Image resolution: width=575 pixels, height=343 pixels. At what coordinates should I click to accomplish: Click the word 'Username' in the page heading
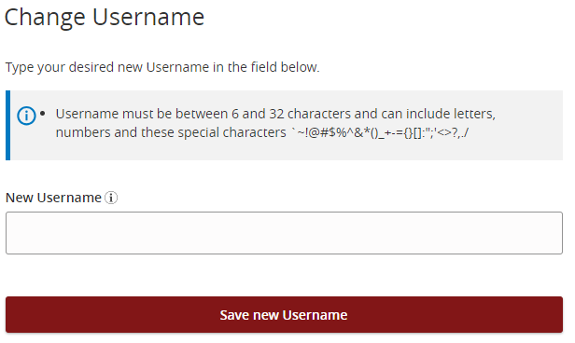[x=148, y=17]
